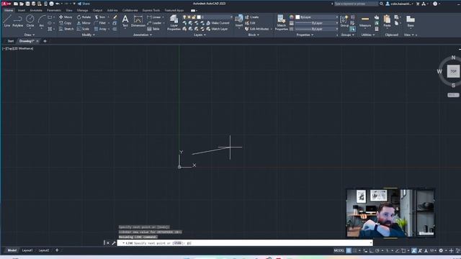Add a new drawing tab with plus
This screenshot has height=259, width=461.
point(45,41)
